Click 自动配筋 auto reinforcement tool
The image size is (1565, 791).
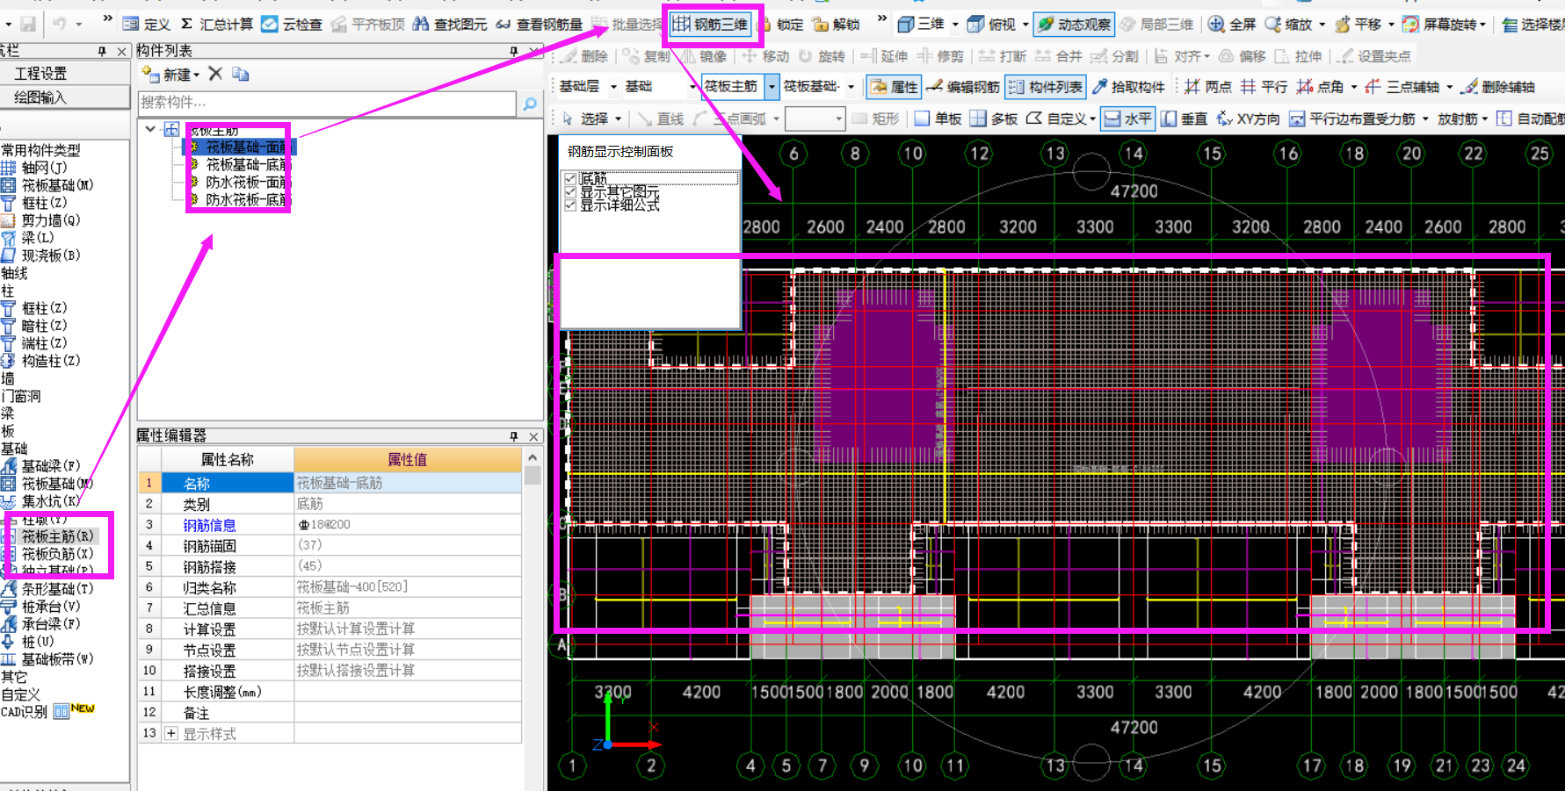click(1531, 119)
